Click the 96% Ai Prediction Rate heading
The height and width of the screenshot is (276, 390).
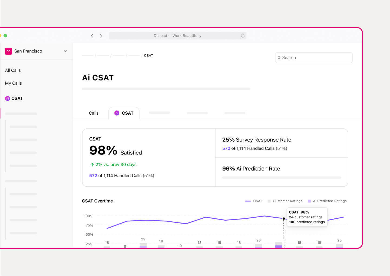251,169
